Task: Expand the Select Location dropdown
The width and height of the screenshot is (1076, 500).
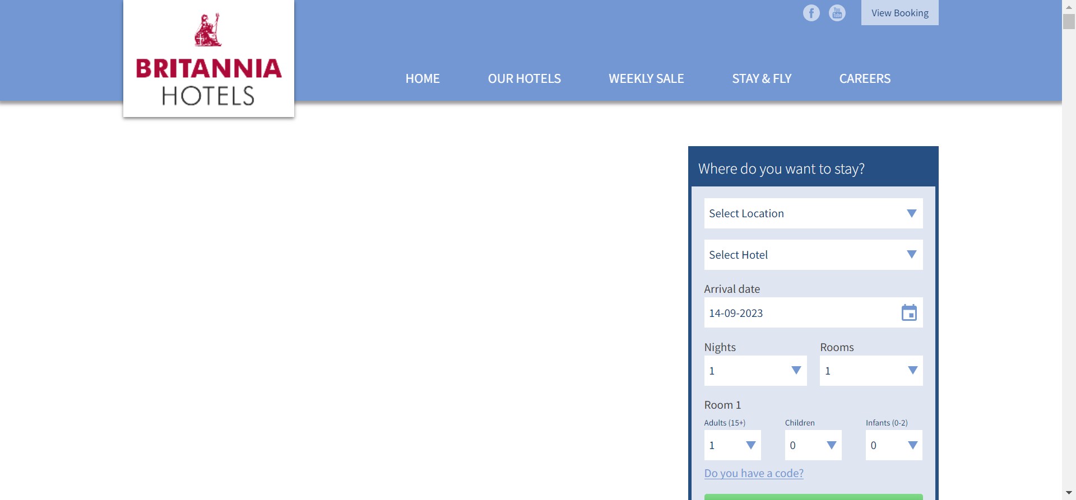Action: (x=813, y=213)
